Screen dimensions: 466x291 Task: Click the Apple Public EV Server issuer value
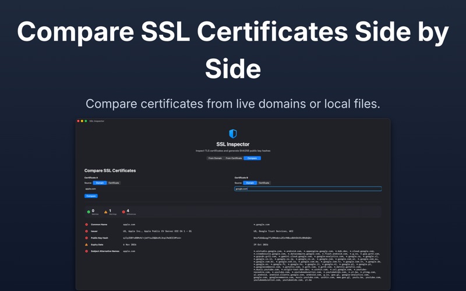pos(157,231)
